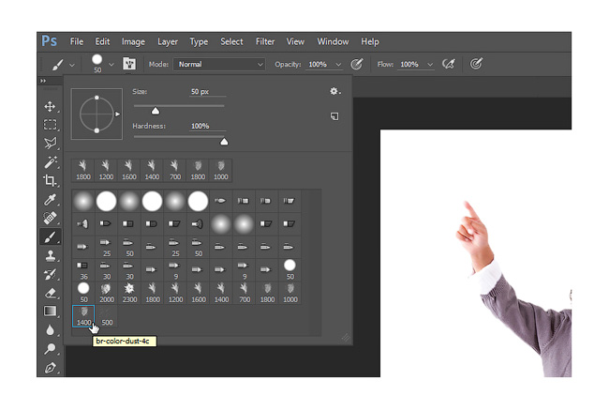Select the 2300 splatter brush preset
Screen dimensions: 609x411
pos(129,293)
